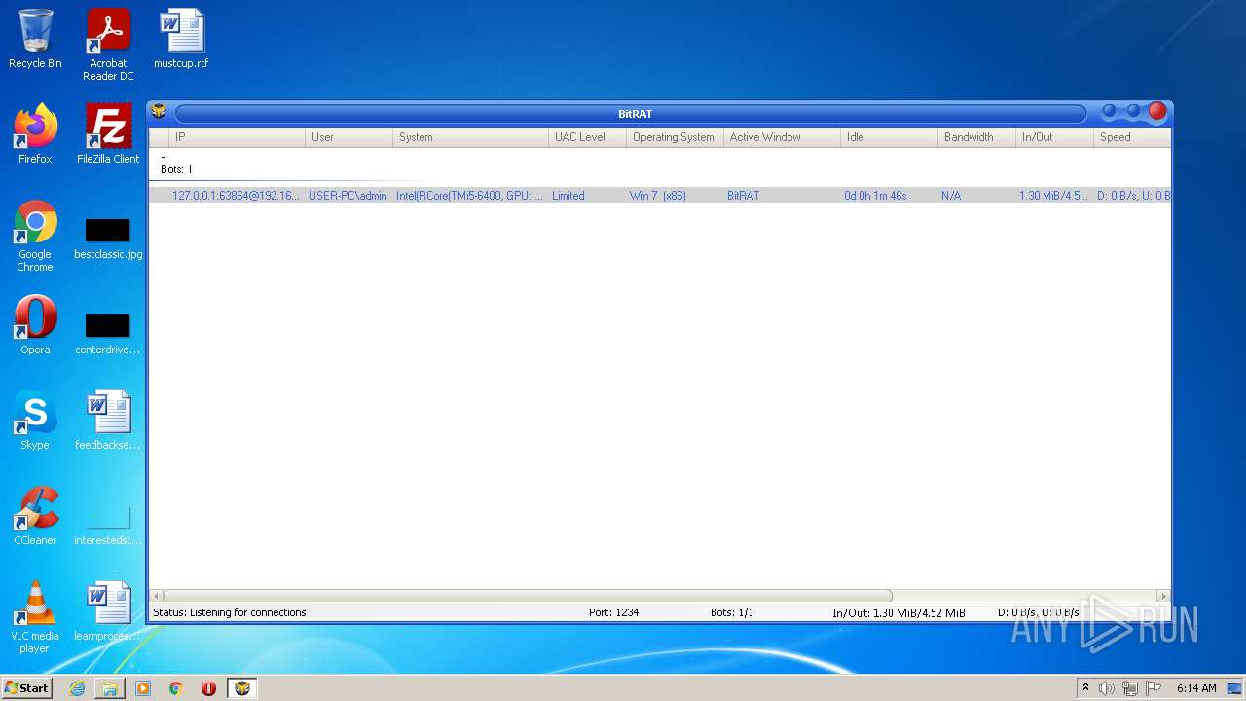Select the bot row with IP 127.0.0.1:63864
1246x701 pixels.
click(659, 196)
